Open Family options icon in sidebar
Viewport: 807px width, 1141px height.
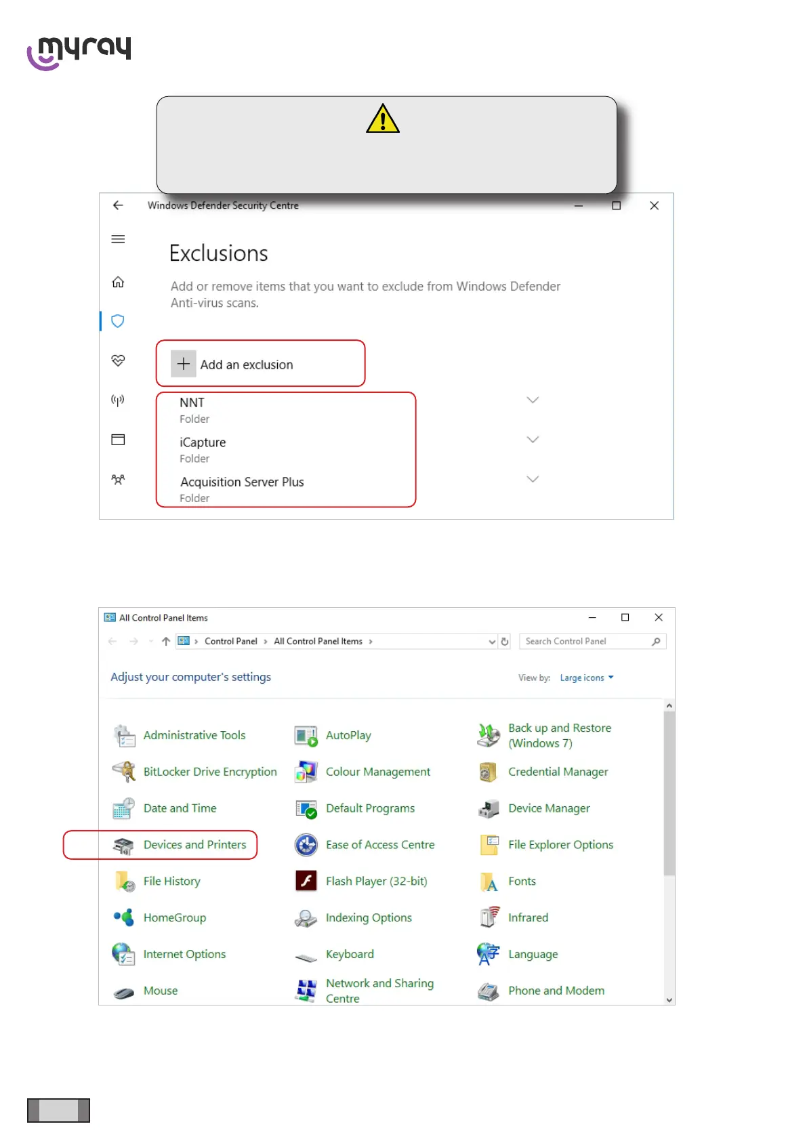click(x=118, y=480)
